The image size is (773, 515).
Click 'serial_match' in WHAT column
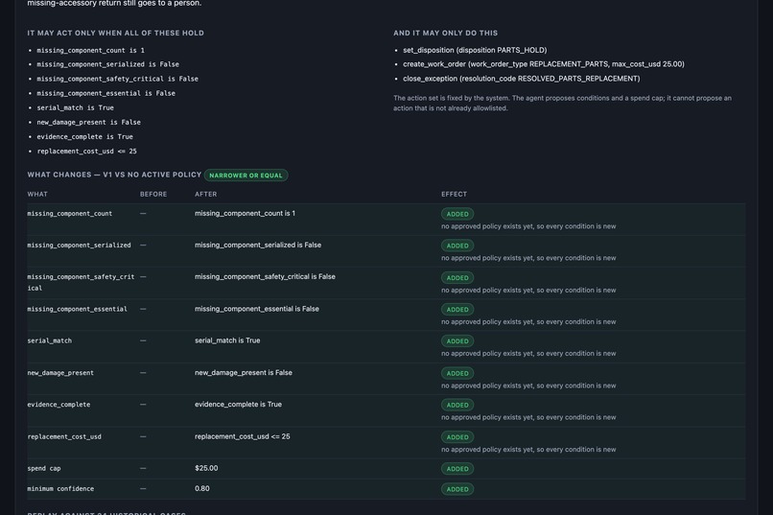(49, 340)
